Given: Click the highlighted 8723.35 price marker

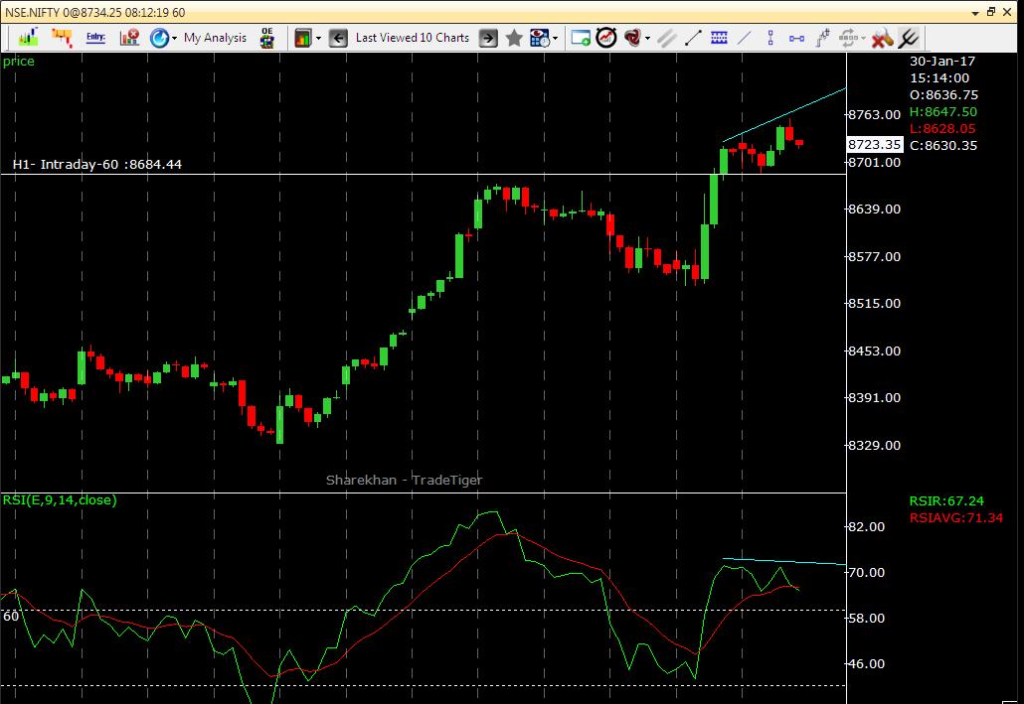Looking at the screenshot, I should click(x=873, y=144).
